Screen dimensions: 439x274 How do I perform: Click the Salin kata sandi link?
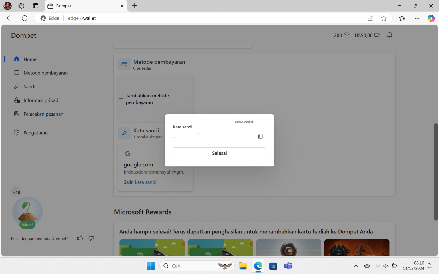tap(140, 182)
